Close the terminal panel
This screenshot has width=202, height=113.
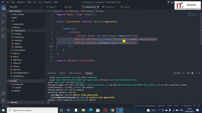point(199,73)
